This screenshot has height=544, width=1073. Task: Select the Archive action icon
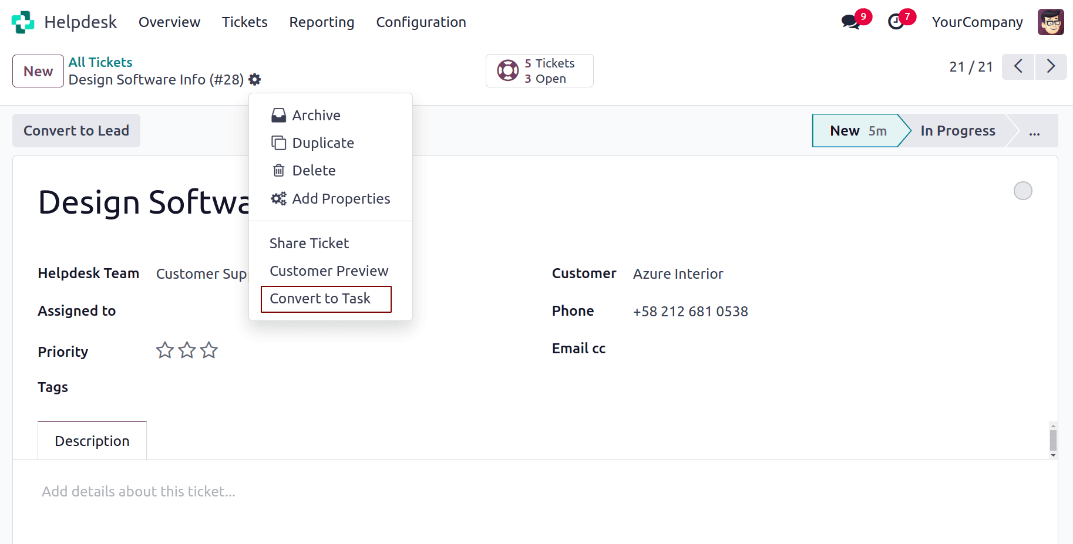278,115
